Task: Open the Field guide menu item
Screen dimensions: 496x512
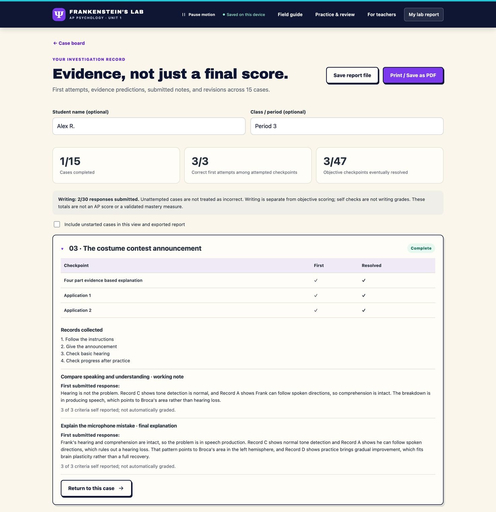Action: [x=290, y=14]
